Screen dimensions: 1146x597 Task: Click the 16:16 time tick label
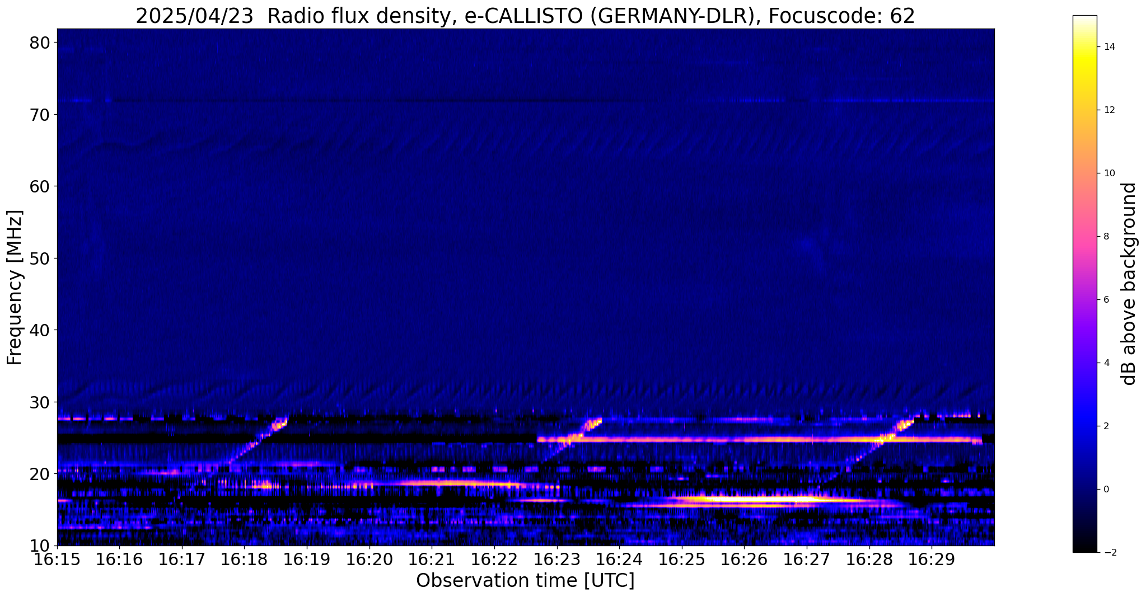119,560
